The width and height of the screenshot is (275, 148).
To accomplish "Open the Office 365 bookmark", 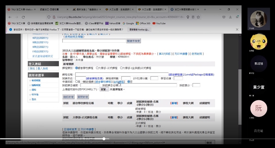I will pyautogui.click(x=143, y=23).
